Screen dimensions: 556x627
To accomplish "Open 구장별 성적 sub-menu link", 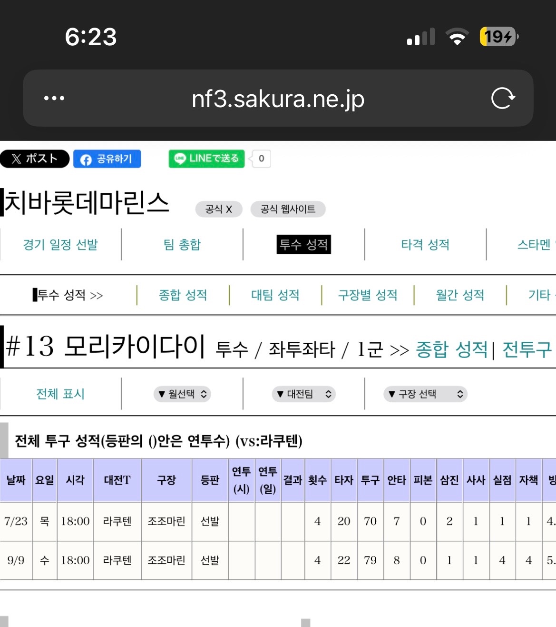I will pyautogui.click(x=367, y=295).
